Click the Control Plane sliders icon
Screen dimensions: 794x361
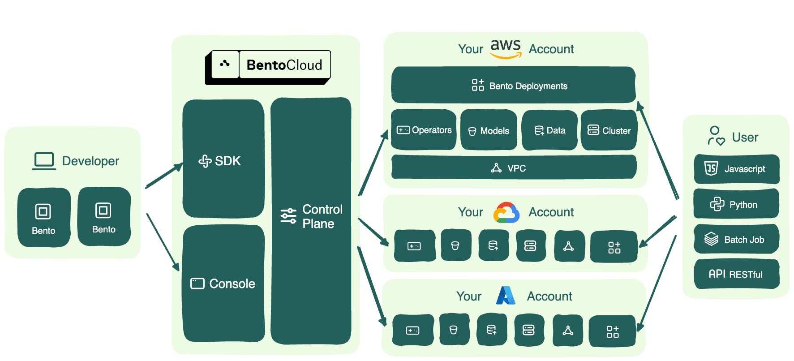coord(288,216)
